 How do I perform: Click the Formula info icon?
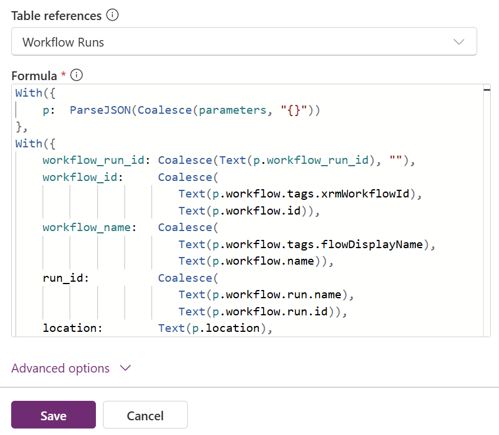point(76,75)
